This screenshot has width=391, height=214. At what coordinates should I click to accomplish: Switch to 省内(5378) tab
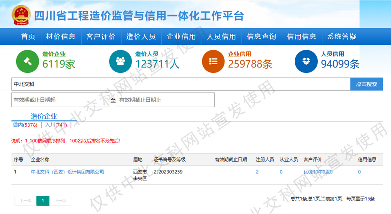coord(25,125)
